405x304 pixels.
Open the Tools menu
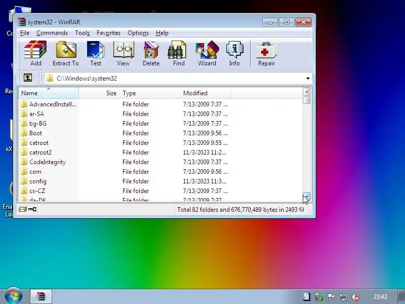coord(83,33)
